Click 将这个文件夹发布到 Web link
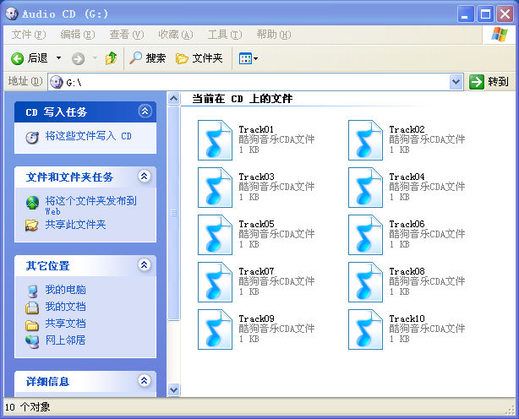The height and width of the screenshot is (419, 519). (x=90, y=205)
